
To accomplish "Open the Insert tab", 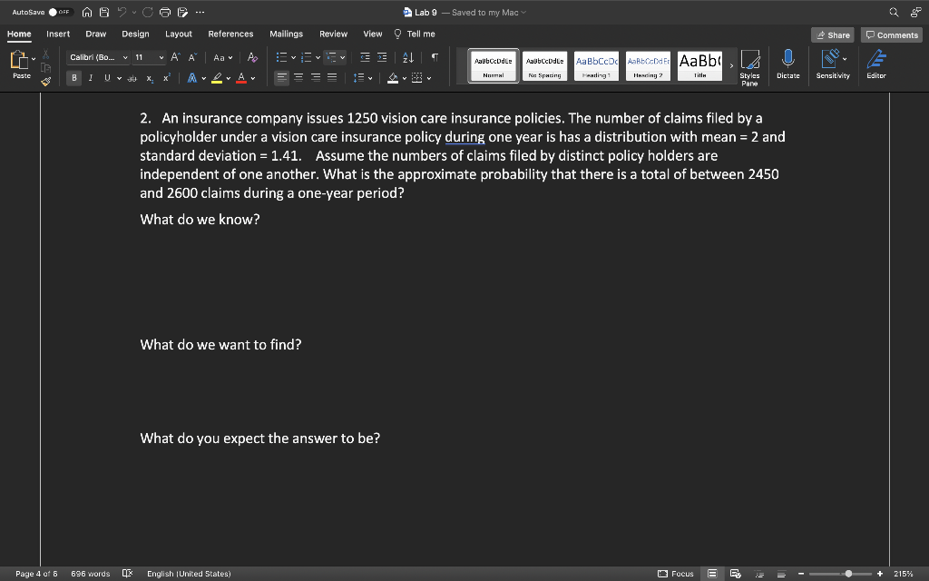I will click(58, 34).
